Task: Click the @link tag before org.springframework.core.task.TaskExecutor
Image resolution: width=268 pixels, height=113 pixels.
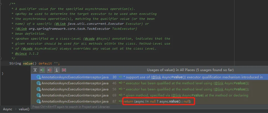Action: tap(22, 29)
